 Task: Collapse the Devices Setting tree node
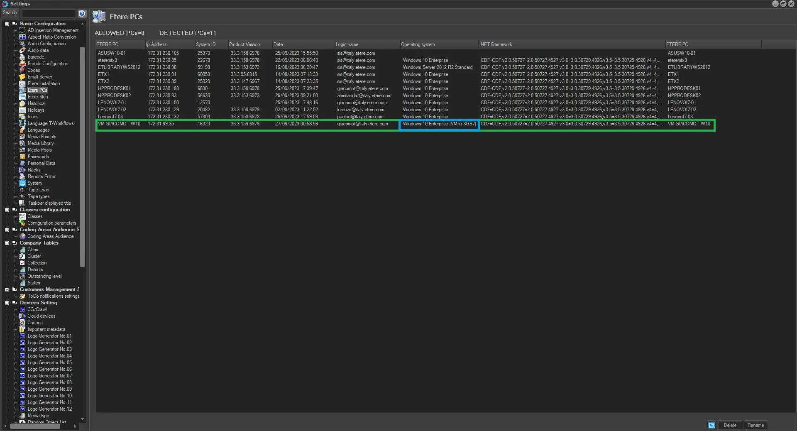7,303
